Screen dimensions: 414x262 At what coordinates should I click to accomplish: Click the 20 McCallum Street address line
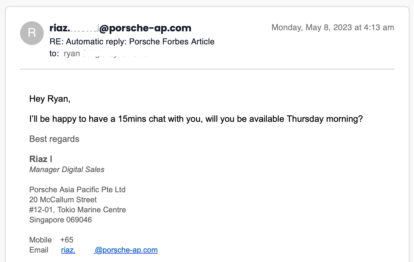(x=63, y=200)
